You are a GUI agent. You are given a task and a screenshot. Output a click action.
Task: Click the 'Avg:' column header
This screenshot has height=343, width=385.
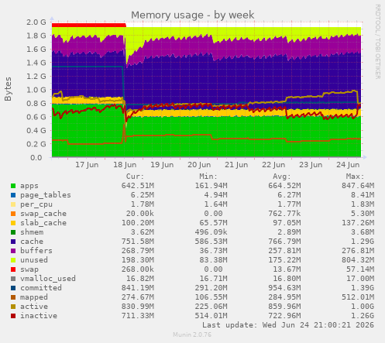(282, 177)
